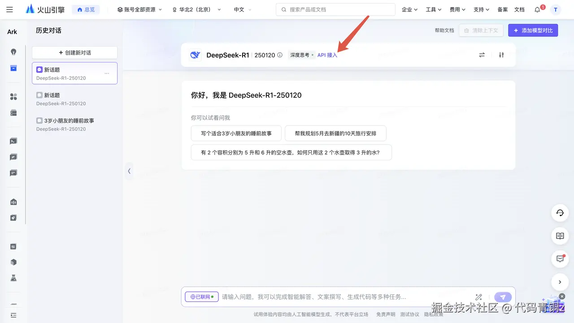Open the headset support floating icon
This screenshot has height=323, width=574.
560,213
